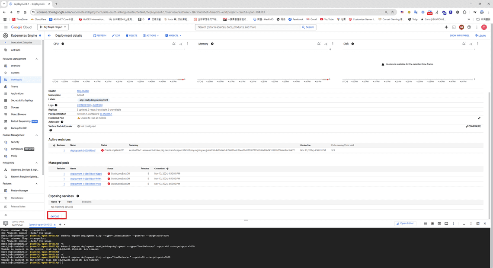The width and height of the screenshot is (493, 268).
Task: Collapse the left sidebar navigation
Action: point(6,215)
